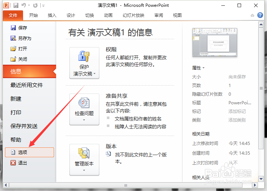Open 保存并发送 section

point(24,126)
